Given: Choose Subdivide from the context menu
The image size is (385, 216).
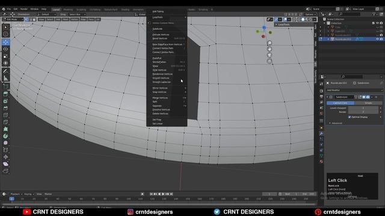Looking at the screenshot, I should point(167,29).
